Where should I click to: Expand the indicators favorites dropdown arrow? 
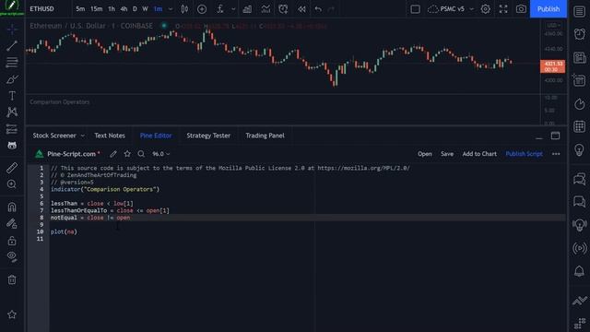[x=233, y=9]
